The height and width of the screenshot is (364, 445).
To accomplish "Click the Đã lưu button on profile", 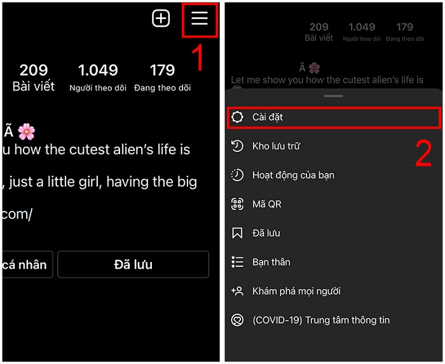I will tap(133, 264).
